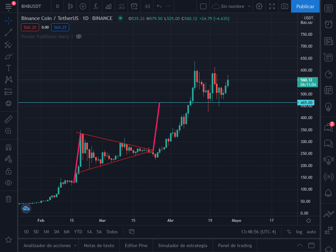Select the pitchfork/Gann tool
This screenshot has height=252, width=336.
click(9, 45)
